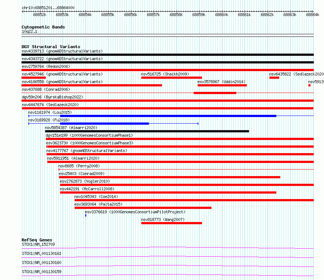Click the 68855k ruler tick label
This screenshot has height=280, width=324.
pos(108,15)
